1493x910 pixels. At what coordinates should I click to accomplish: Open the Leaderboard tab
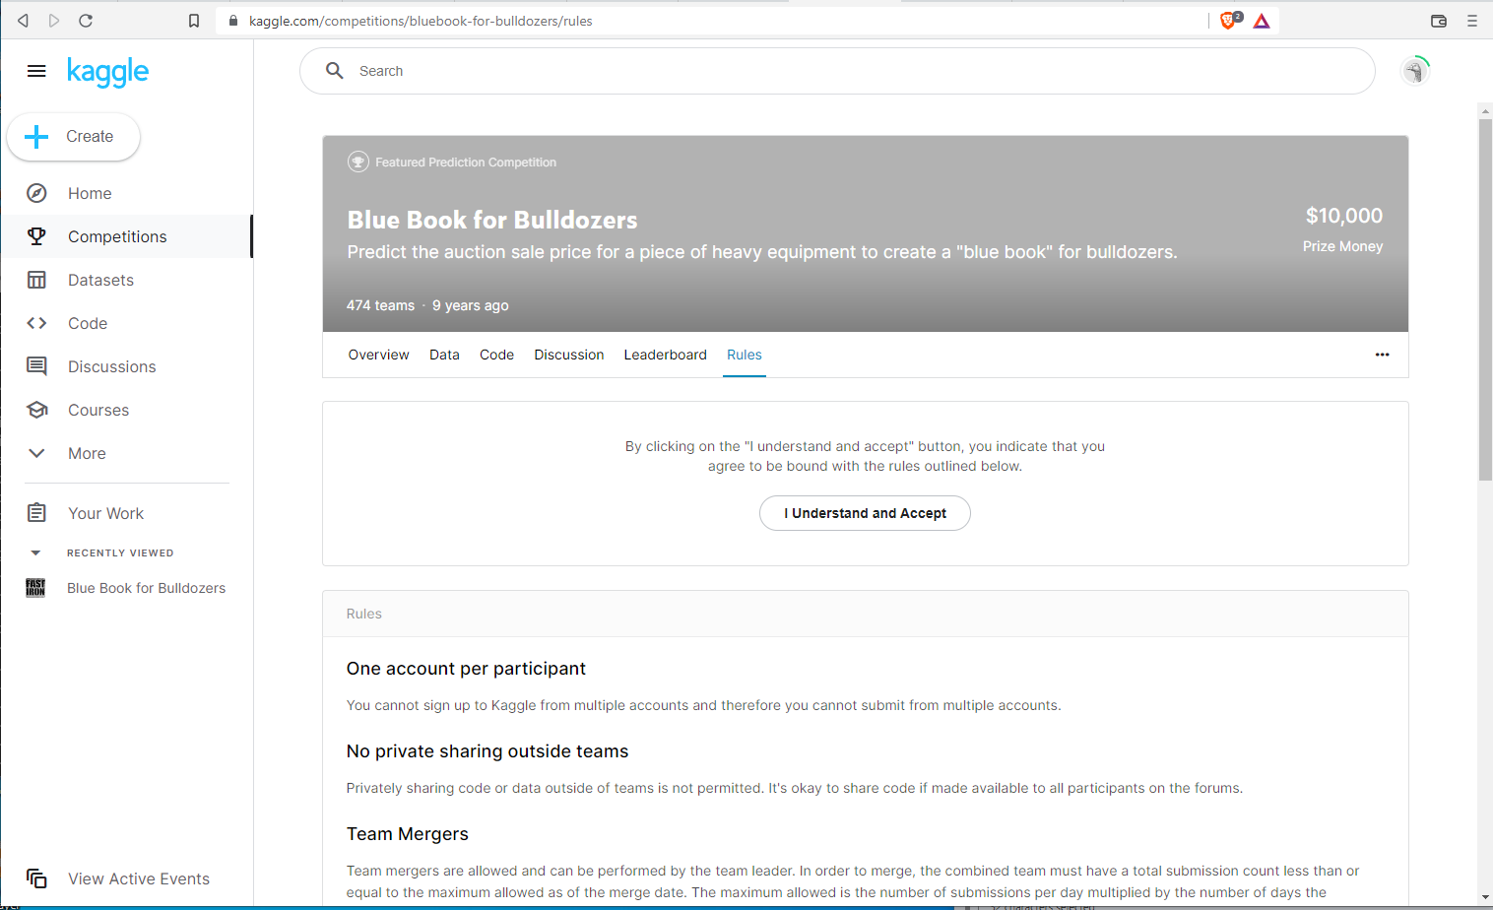665,355
